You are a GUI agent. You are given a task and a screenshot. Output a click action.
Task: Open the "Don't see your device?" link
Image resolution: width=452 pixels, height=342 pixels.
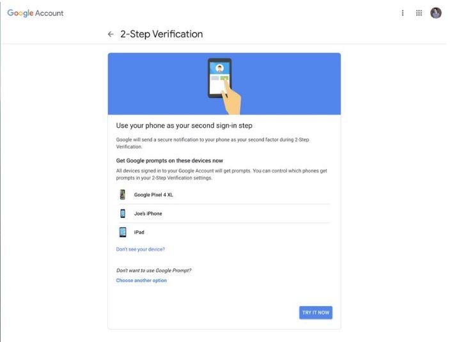tap(141, 249)
